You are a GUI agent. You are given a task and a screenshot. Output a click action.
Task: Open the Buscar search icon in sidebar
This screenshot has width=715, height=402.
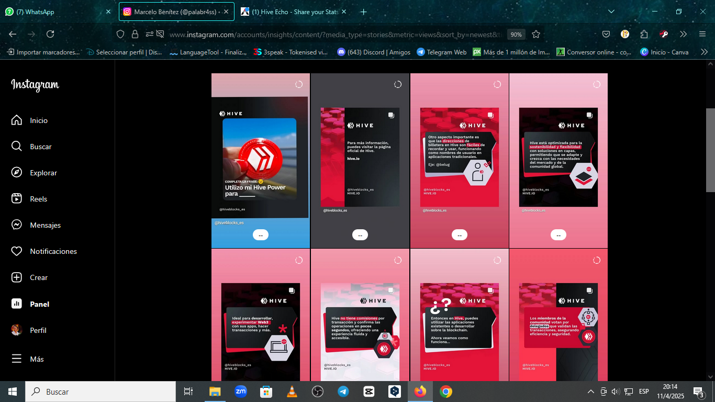pyautogui.click(x=17, y=147)
